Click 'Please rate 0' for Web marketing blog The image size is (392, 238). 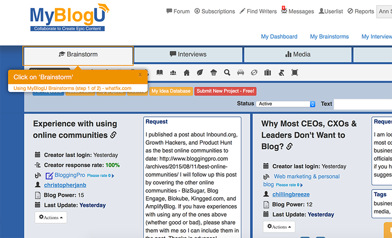pyautogui.click(x=288, y=185)
